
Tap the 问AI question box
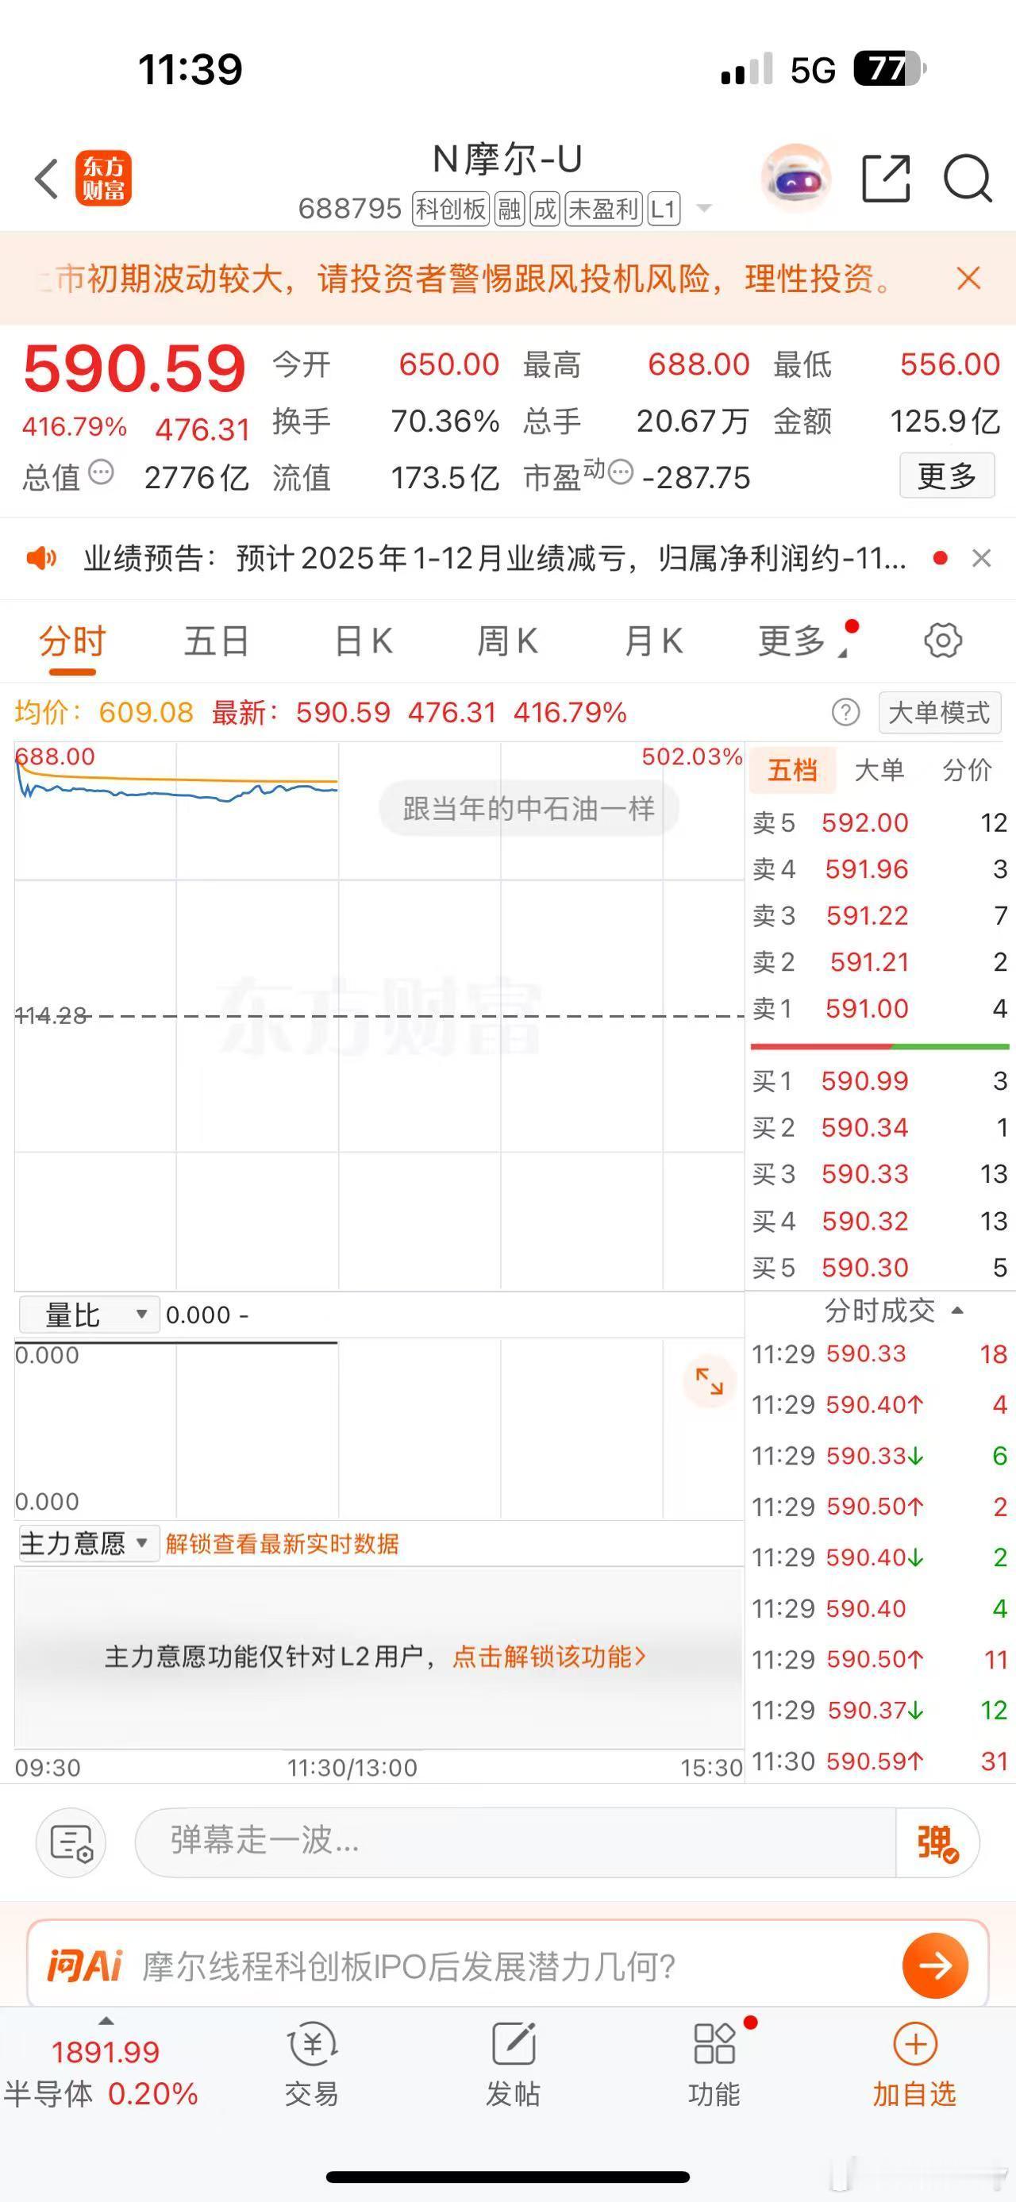507,1966
